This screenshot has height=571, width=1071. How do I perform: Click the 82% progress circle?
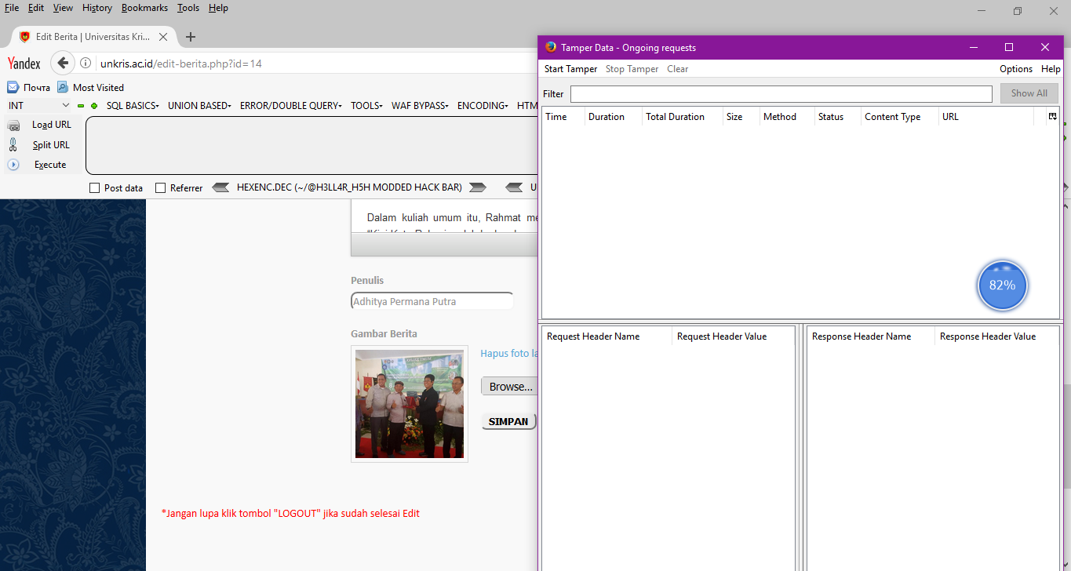pyautogui.click(x=1002, y=285)
